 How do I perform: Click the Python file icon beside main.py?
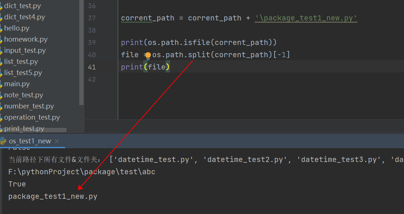pos(1,84)
